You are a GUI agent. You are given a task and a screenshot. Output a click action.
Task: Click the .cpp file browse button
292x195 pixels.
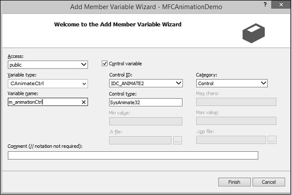(x=272, y=140)
